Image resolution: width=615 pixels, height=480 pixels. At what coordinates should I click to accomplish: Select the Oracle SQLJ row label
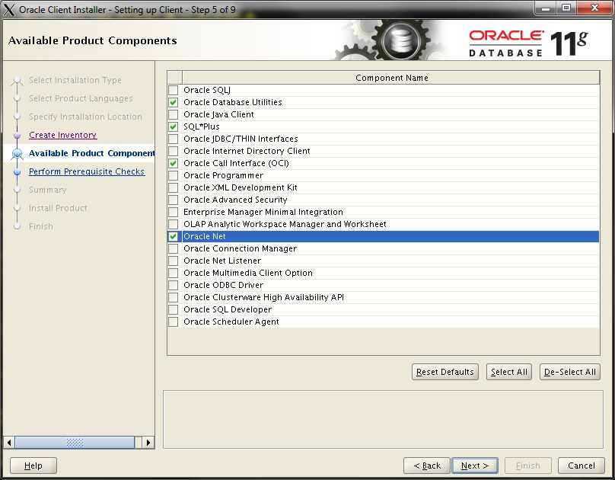[207, 90]
